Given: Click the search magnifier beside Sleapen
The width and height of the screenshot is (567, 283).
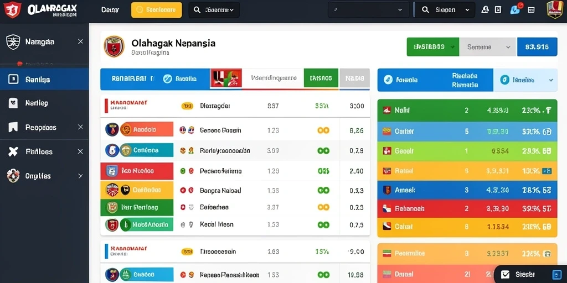Looking at the screenshot, I should 426,10.
